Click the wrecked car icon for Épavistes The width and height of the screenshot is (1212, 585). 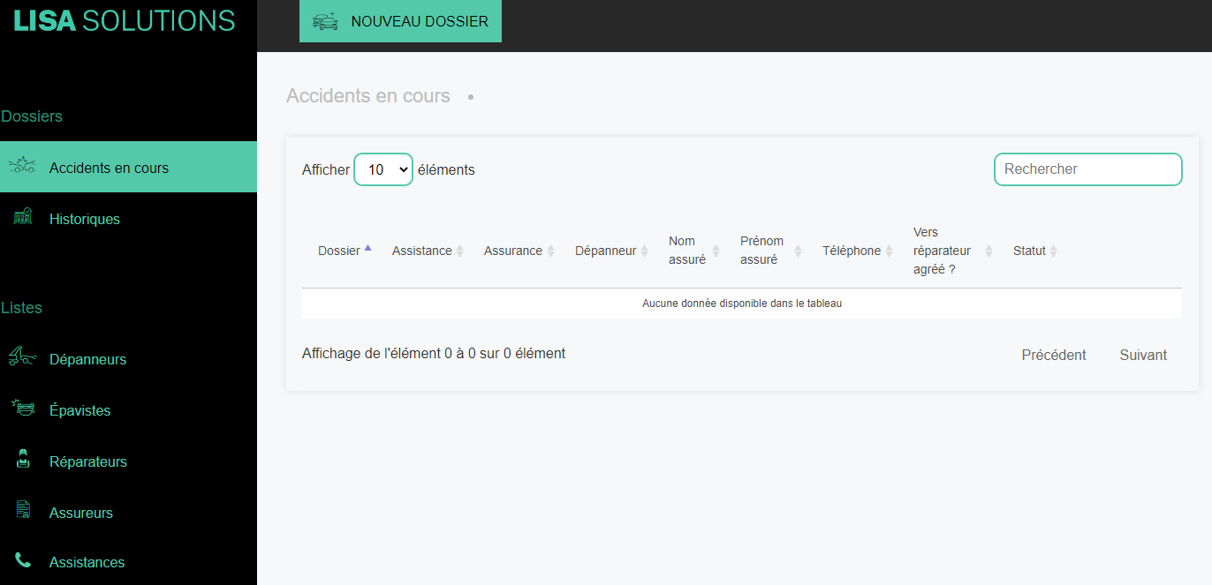click(x=23, y=408)
